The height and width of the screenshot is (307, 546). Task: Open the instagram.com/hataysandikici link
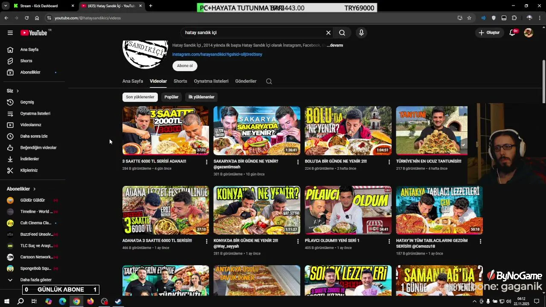(x=217, y=55)
